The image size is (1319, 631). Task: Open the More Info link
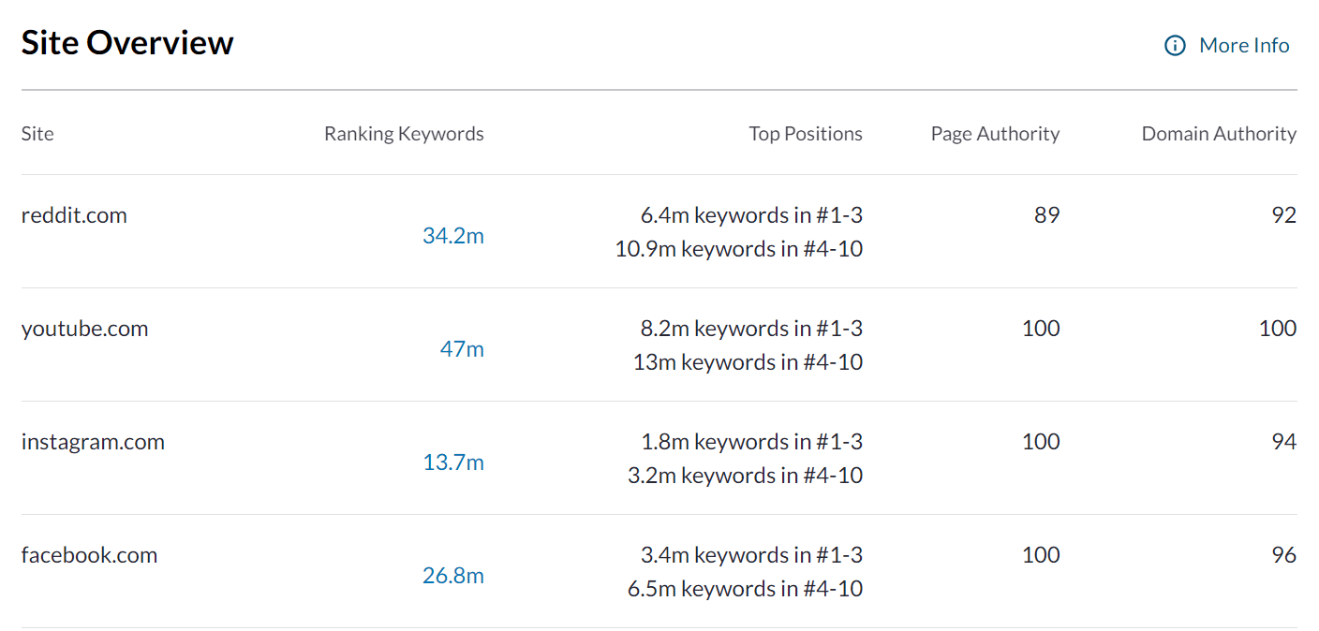[1244, 45]
